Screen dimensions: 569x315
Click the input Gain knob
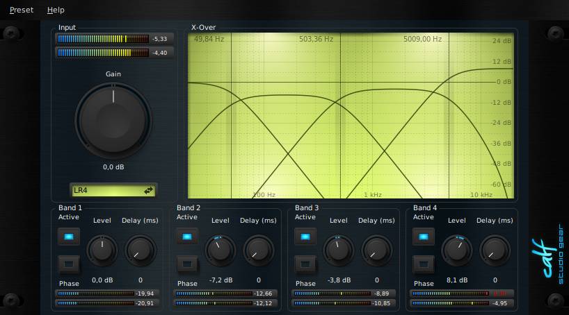[113, 121]
